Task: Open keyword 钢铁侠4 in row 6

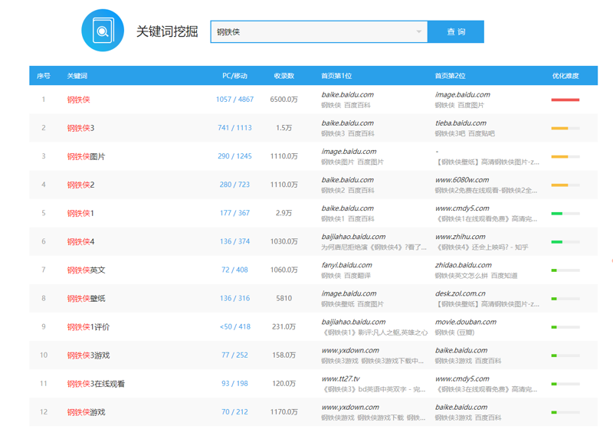Action: [x=80, y=242]
